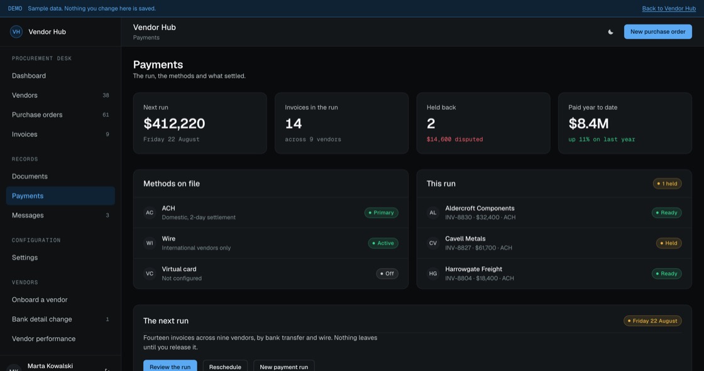Click the Held badge for Cavell Metals
Screen dimensions: 704x371
(669, 243)
